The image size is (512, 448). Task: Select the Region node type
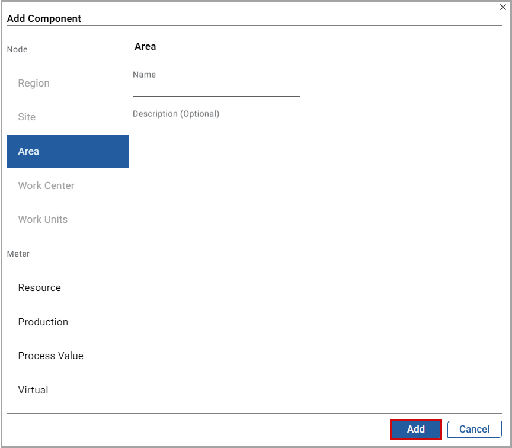pos(34,84)
